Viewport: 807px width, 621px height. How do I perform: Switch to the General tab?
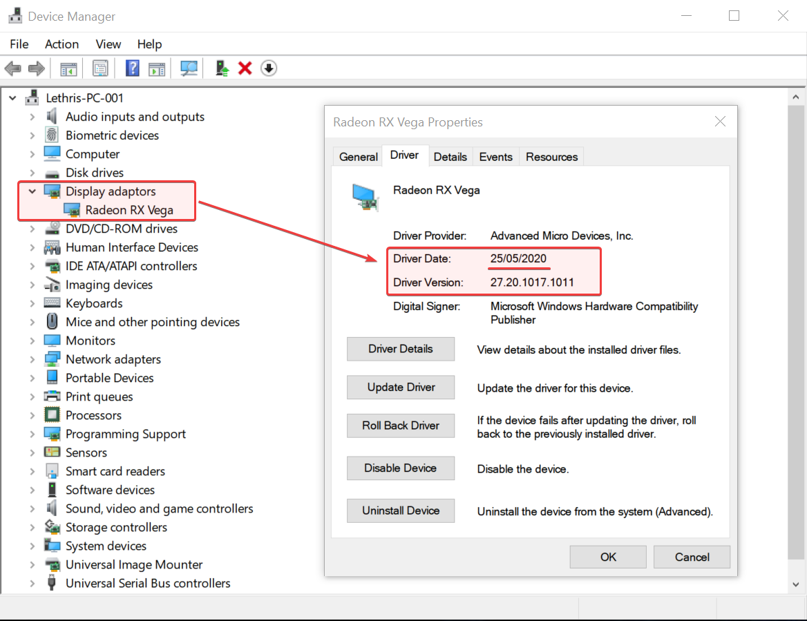358,157
